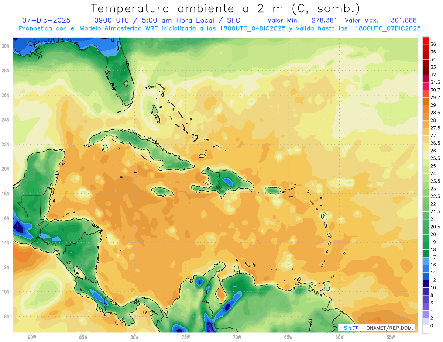This screenshot has height=342, width=443.
Task: Click the color scale value 29.7
Action: 435,97
